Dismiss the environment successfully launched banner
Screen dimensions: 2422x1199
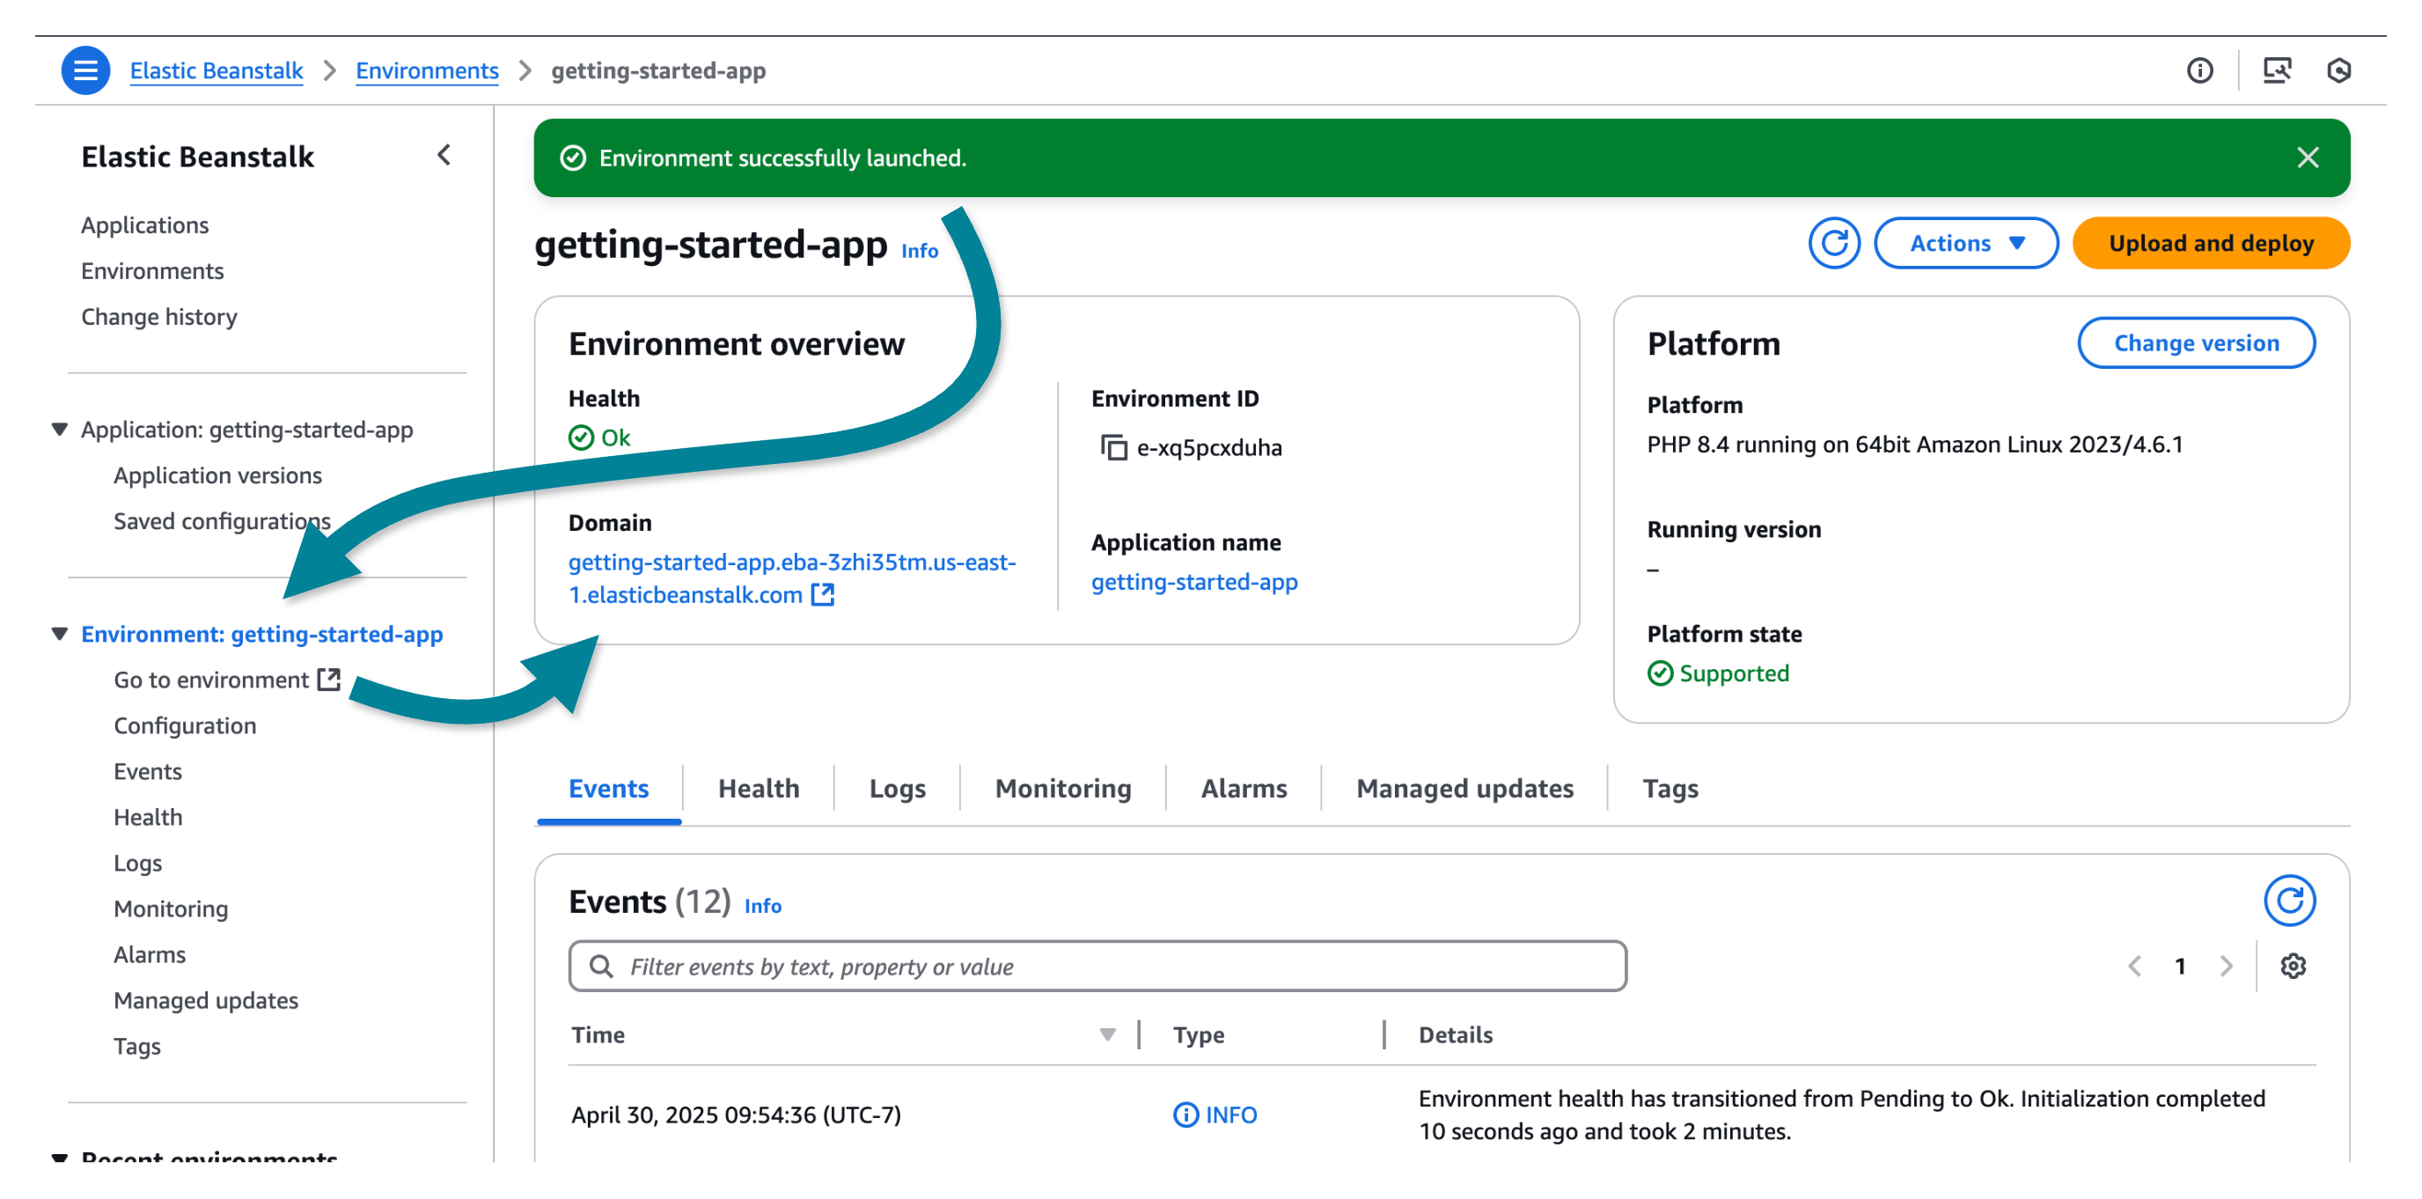[2309, 157]
